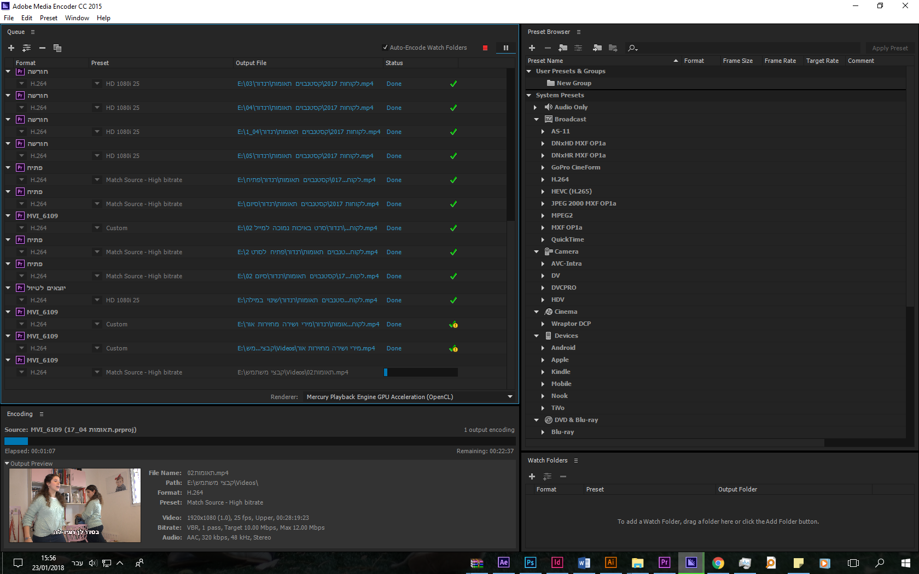This screenshot has width=919, height=574.
Task: Open Photoshop from the taskbar
Action: tap(531, 563)
